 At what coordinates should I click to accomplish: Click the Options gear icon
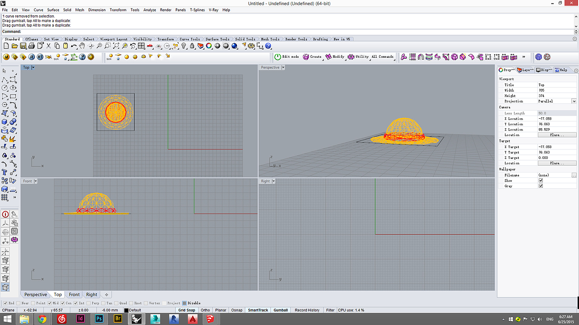pyautogui.click(x=252, y=46)
